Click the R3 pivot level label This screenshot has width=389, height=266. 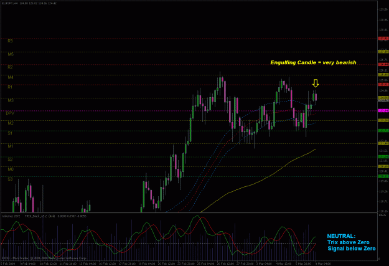10,40
